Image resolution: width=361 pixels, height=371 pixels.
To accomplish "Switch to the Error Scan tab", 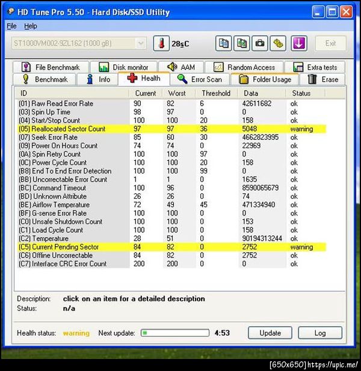I will [200, 79].
